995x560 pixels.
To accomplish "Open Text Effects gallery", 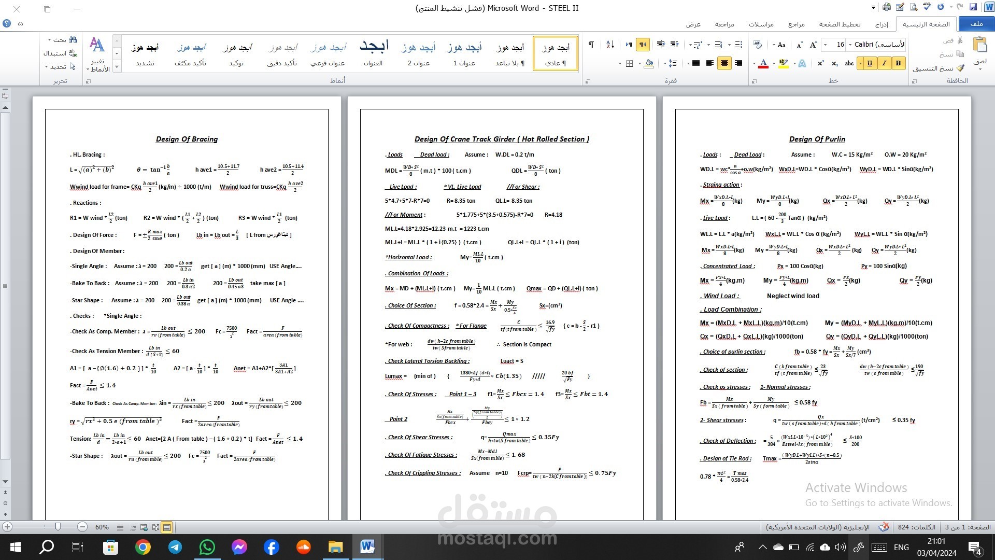I will click(x=802, y=63).
